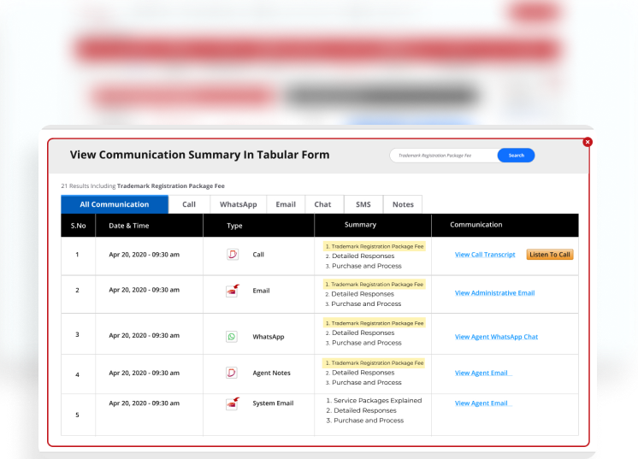Image resolution: width=638 pixels, height=459 pixels.
Task: Click the search field with Trademark Registration text
Action: tap(443, 156)
